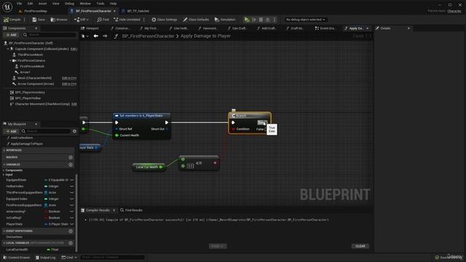This screenshot has height=262, width=466.
Task: Switch to the Viewport tab
Action: [x=90, y=28]
